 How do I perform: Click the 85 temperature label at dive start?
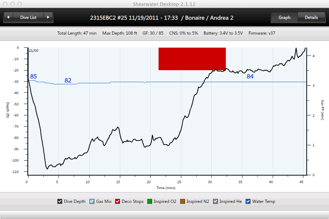click(x=33, y=76)
